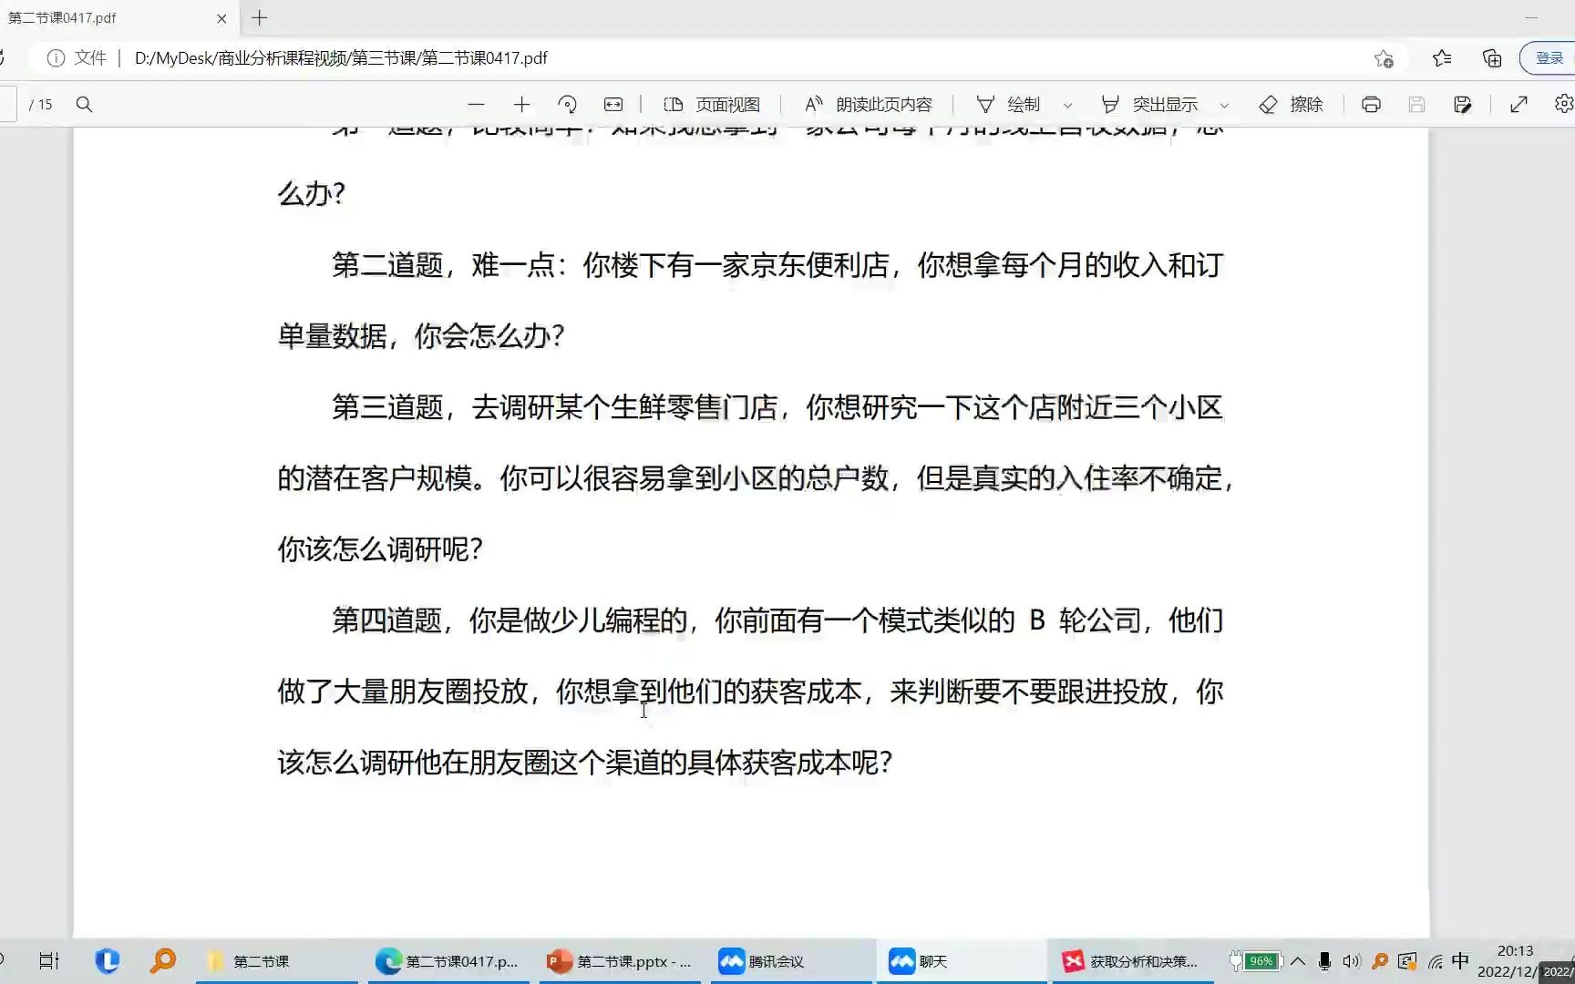
Task: Open a new browser tab
Action: [x=260, y=17]
